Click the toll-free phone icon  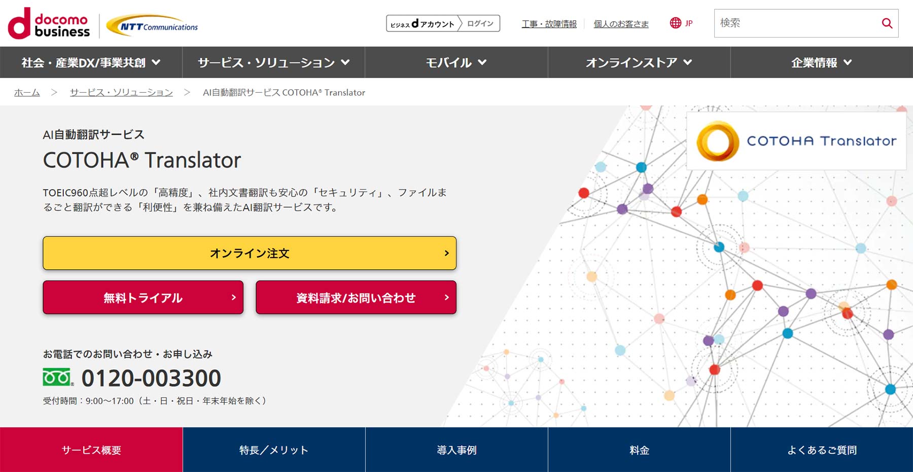coord(58,378)
